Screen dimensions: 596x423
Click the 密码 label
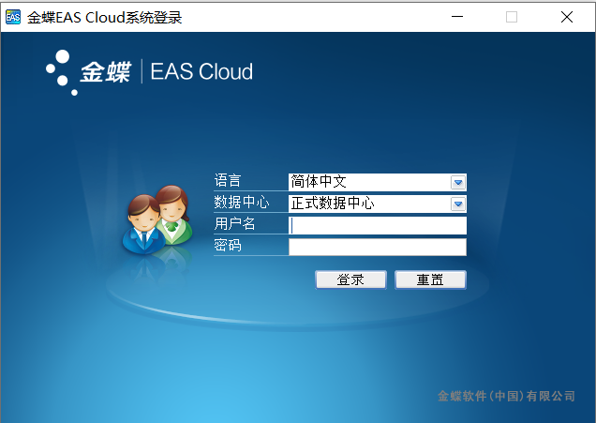tap(228, 245)
